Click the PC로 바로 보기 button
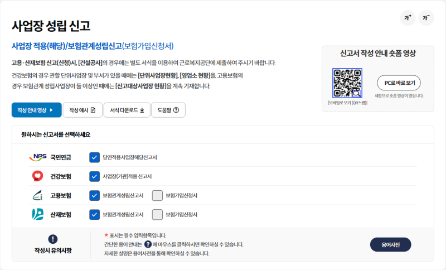Screen dimensions: 446x270 point(399,83)
